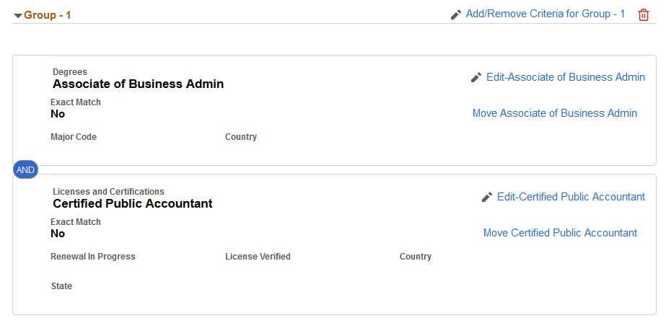Viewport: 666px width, 323px height.
Task: Click the pencil icon beside Add/Remove Criteria
Action: tap(456, 14)
